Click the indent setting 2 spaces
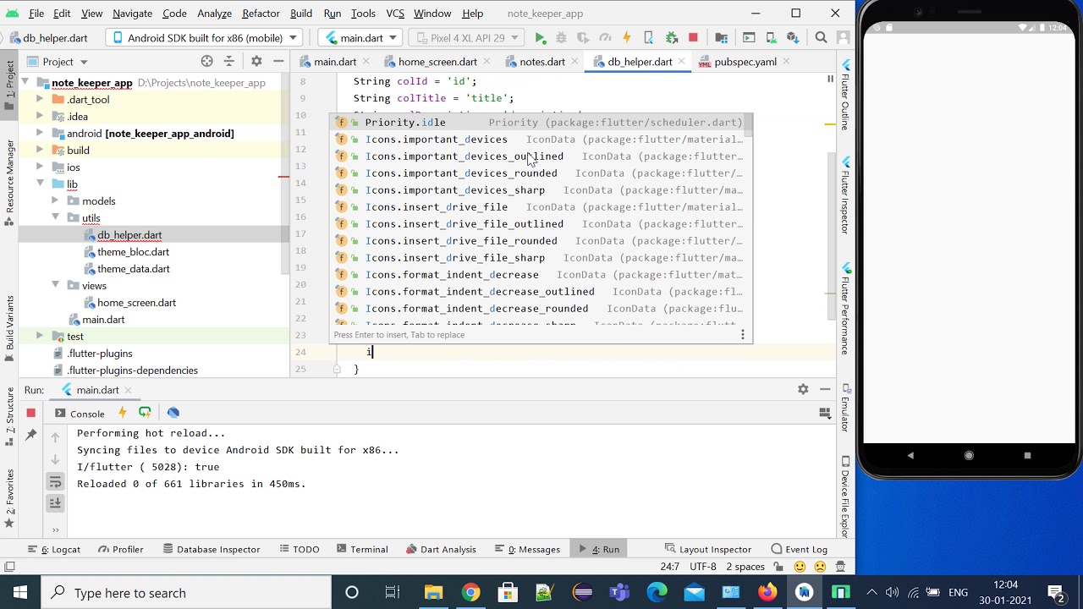Screen dimensions: 1083x609 pos(745,567)
